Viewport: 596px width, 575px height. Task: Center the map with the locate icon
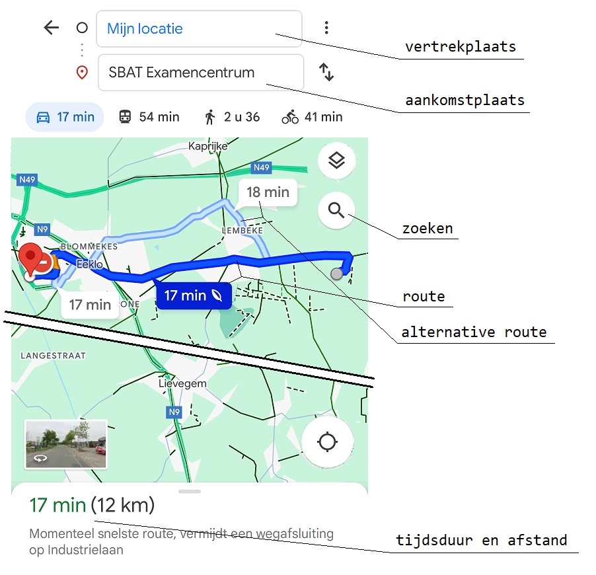(328, 443)
